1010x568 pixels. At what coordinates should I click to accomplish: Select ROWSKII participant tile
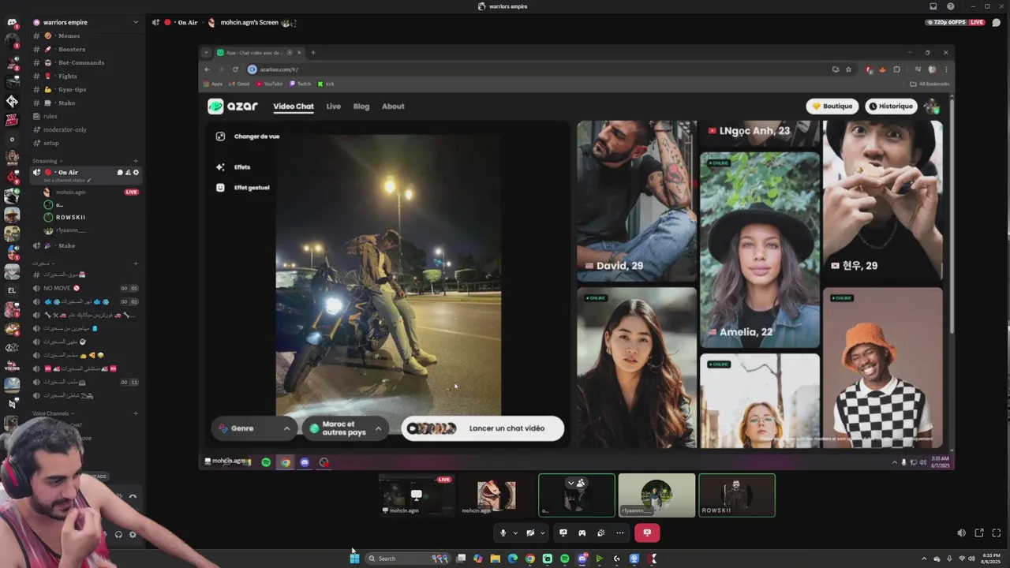pos(737,495)
